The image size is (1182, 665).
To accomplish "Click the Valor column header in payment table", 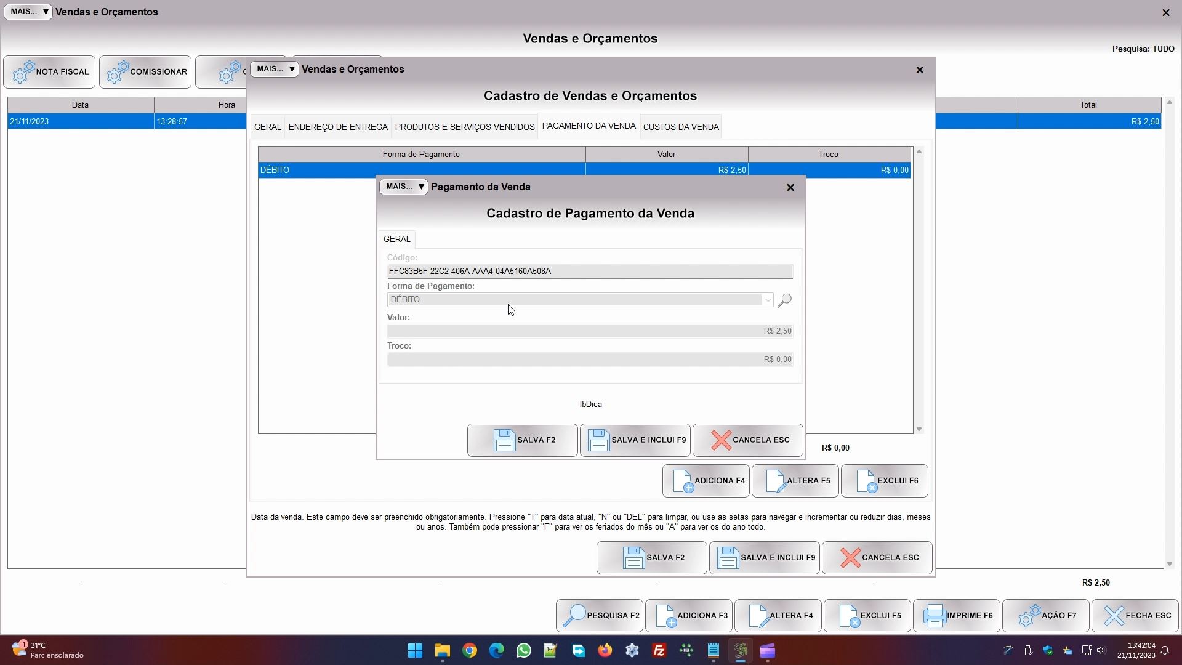I will 666,154.
